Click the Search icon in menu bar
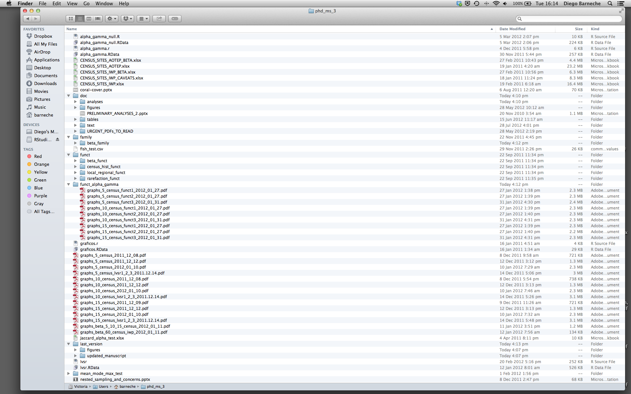631x394 pixels. coord(611,4)
